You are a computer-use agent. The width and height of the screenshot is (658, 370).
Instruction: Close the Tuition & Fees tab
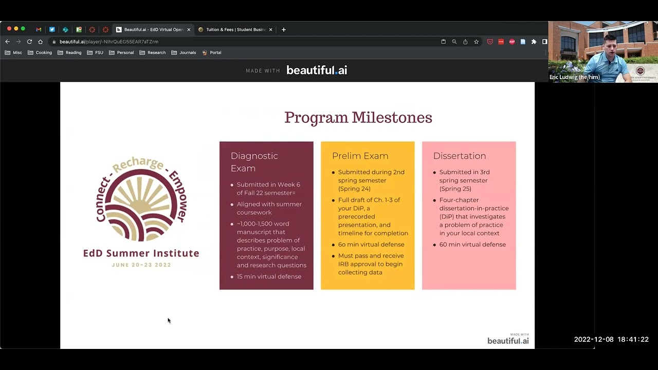tap(271, 30)
